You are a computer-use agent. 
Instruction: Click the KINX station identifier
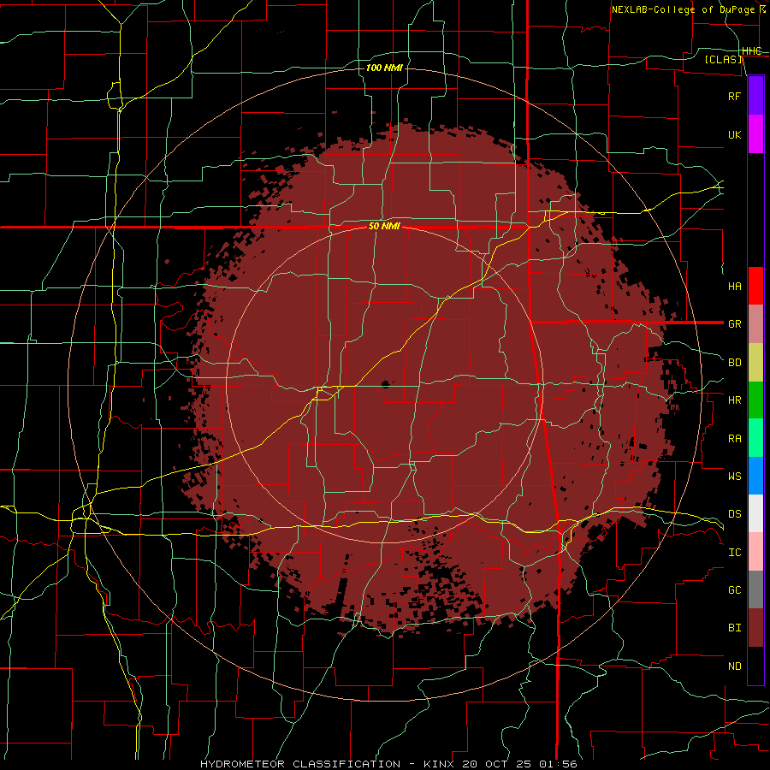pos(439,764)
